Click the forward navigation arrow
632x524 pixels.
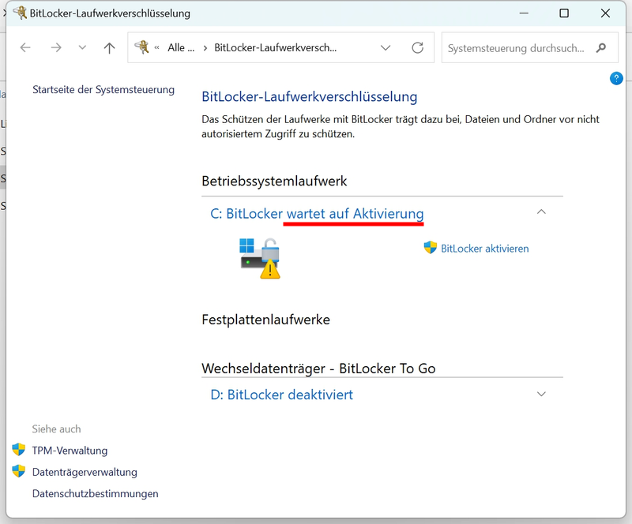coord(55,48)
